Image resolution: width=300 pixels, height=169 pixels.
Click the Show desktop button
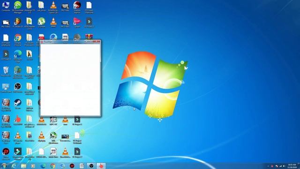tap(299, 166)
